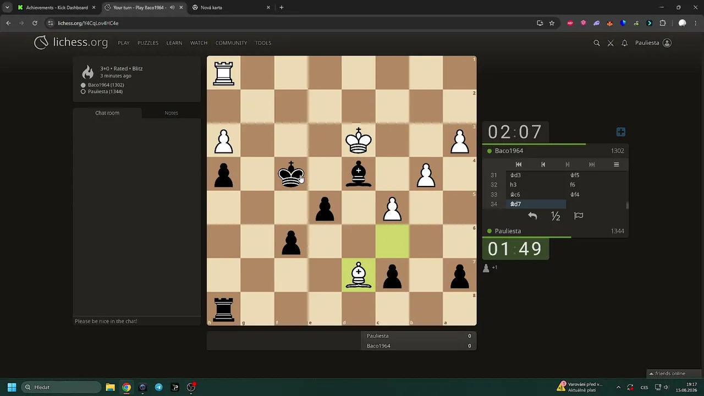Open the LEARN menu
Screen dimensions: 704x396
coord(174,43)
